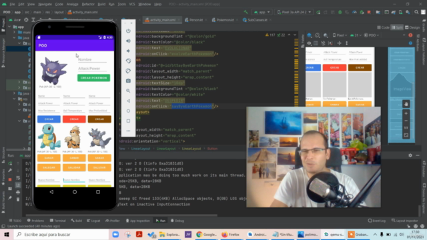Viewport: 427px width, 240px height.
Task: Open the Pixel device dropdown in design toolbar
Action: 340,35
